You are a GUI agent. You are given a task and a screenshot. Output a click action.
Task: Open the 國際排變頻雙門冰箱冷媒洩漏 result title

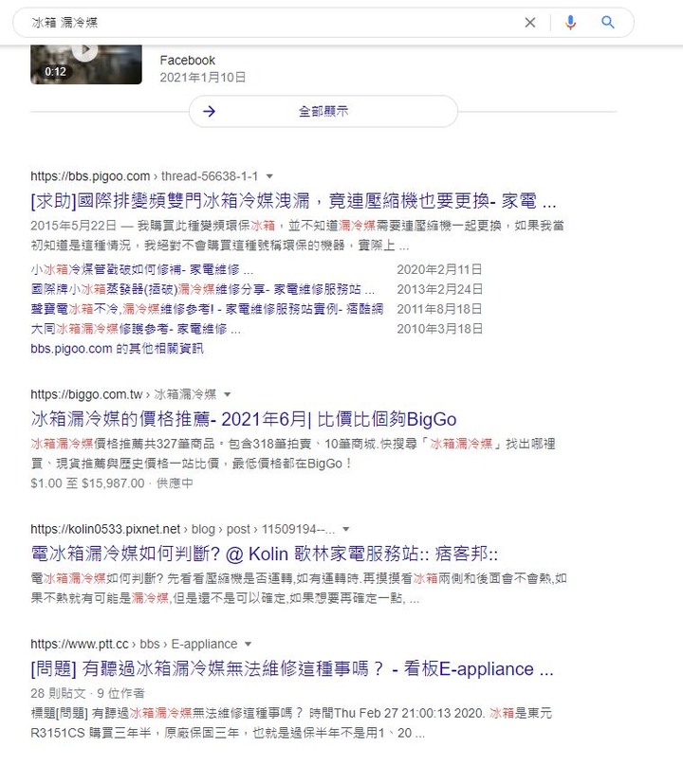[x=293, y=201]
